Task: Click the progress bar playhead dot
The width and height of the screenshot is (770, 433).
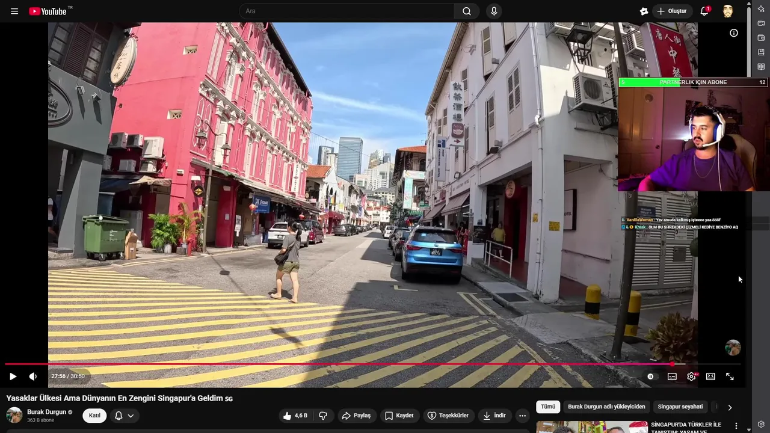Action: [x=672, y=364]
